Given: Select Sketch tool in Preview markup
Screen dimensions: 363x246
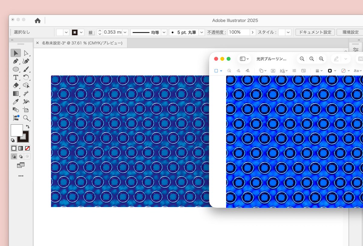Looking at the screenshot, I should tap(238, 71).
